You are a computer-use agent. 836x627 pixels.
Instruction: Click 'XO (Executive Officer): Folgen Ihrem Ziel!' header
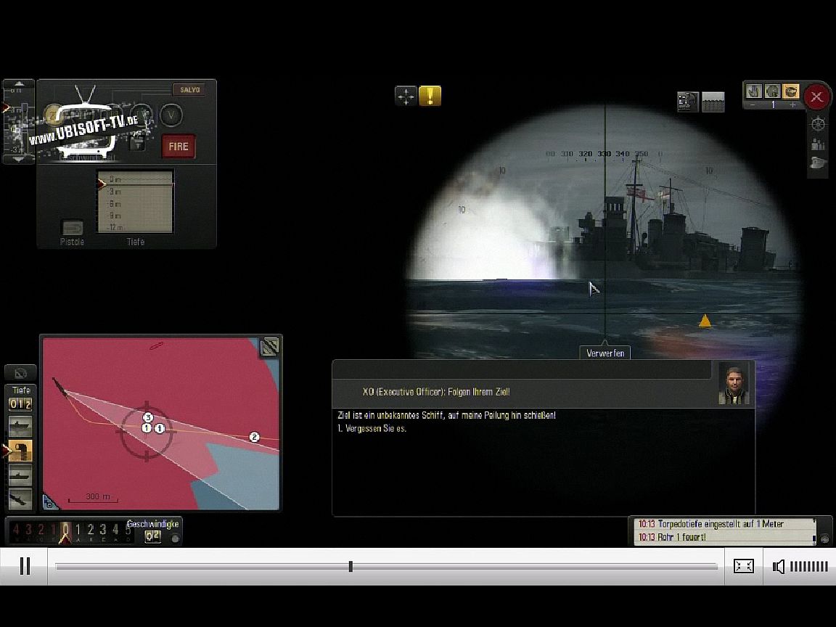click(x=435, y=392)
